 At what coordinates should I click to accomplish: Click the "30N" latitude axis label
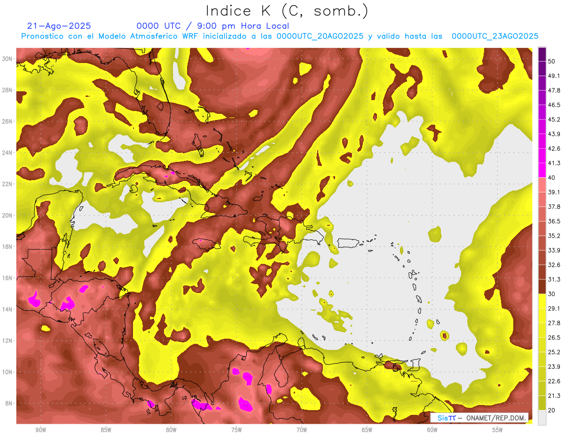[x=7, y=59]
